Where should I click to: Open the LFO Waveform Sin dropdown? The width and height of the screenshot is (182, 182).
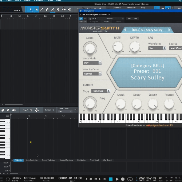tap(157, 48)
